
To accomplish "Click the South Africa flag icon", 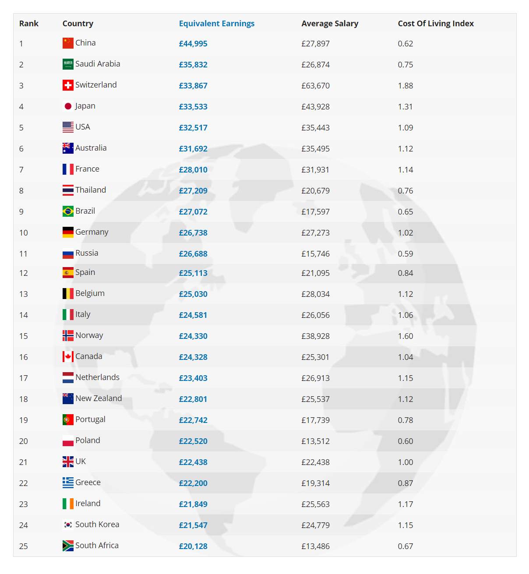I will pyautogui.click(x=68, y=546).
